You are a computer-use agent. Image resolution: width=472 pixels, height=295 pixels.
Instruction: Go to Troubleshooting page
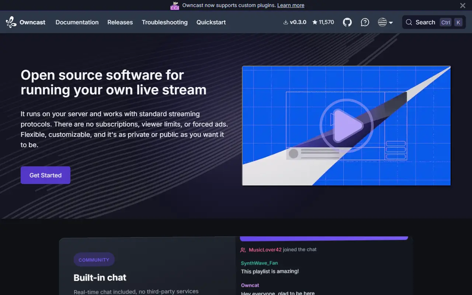click(165, 22)
